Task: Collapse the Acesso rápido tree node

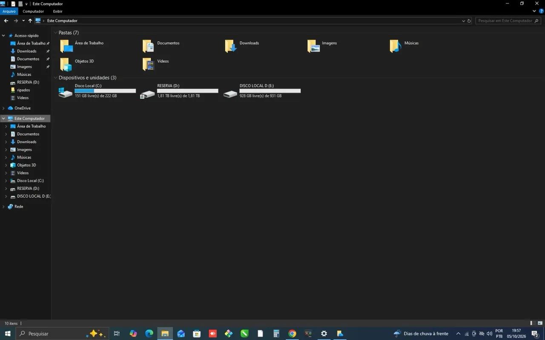Action: (x=3, y=36)
